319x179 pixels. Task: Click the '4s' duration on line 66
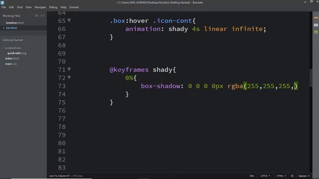196,29
